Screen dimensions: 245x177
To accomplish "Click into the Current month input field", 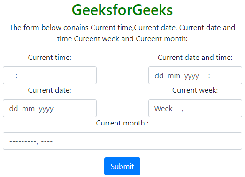I will (122, 141).
